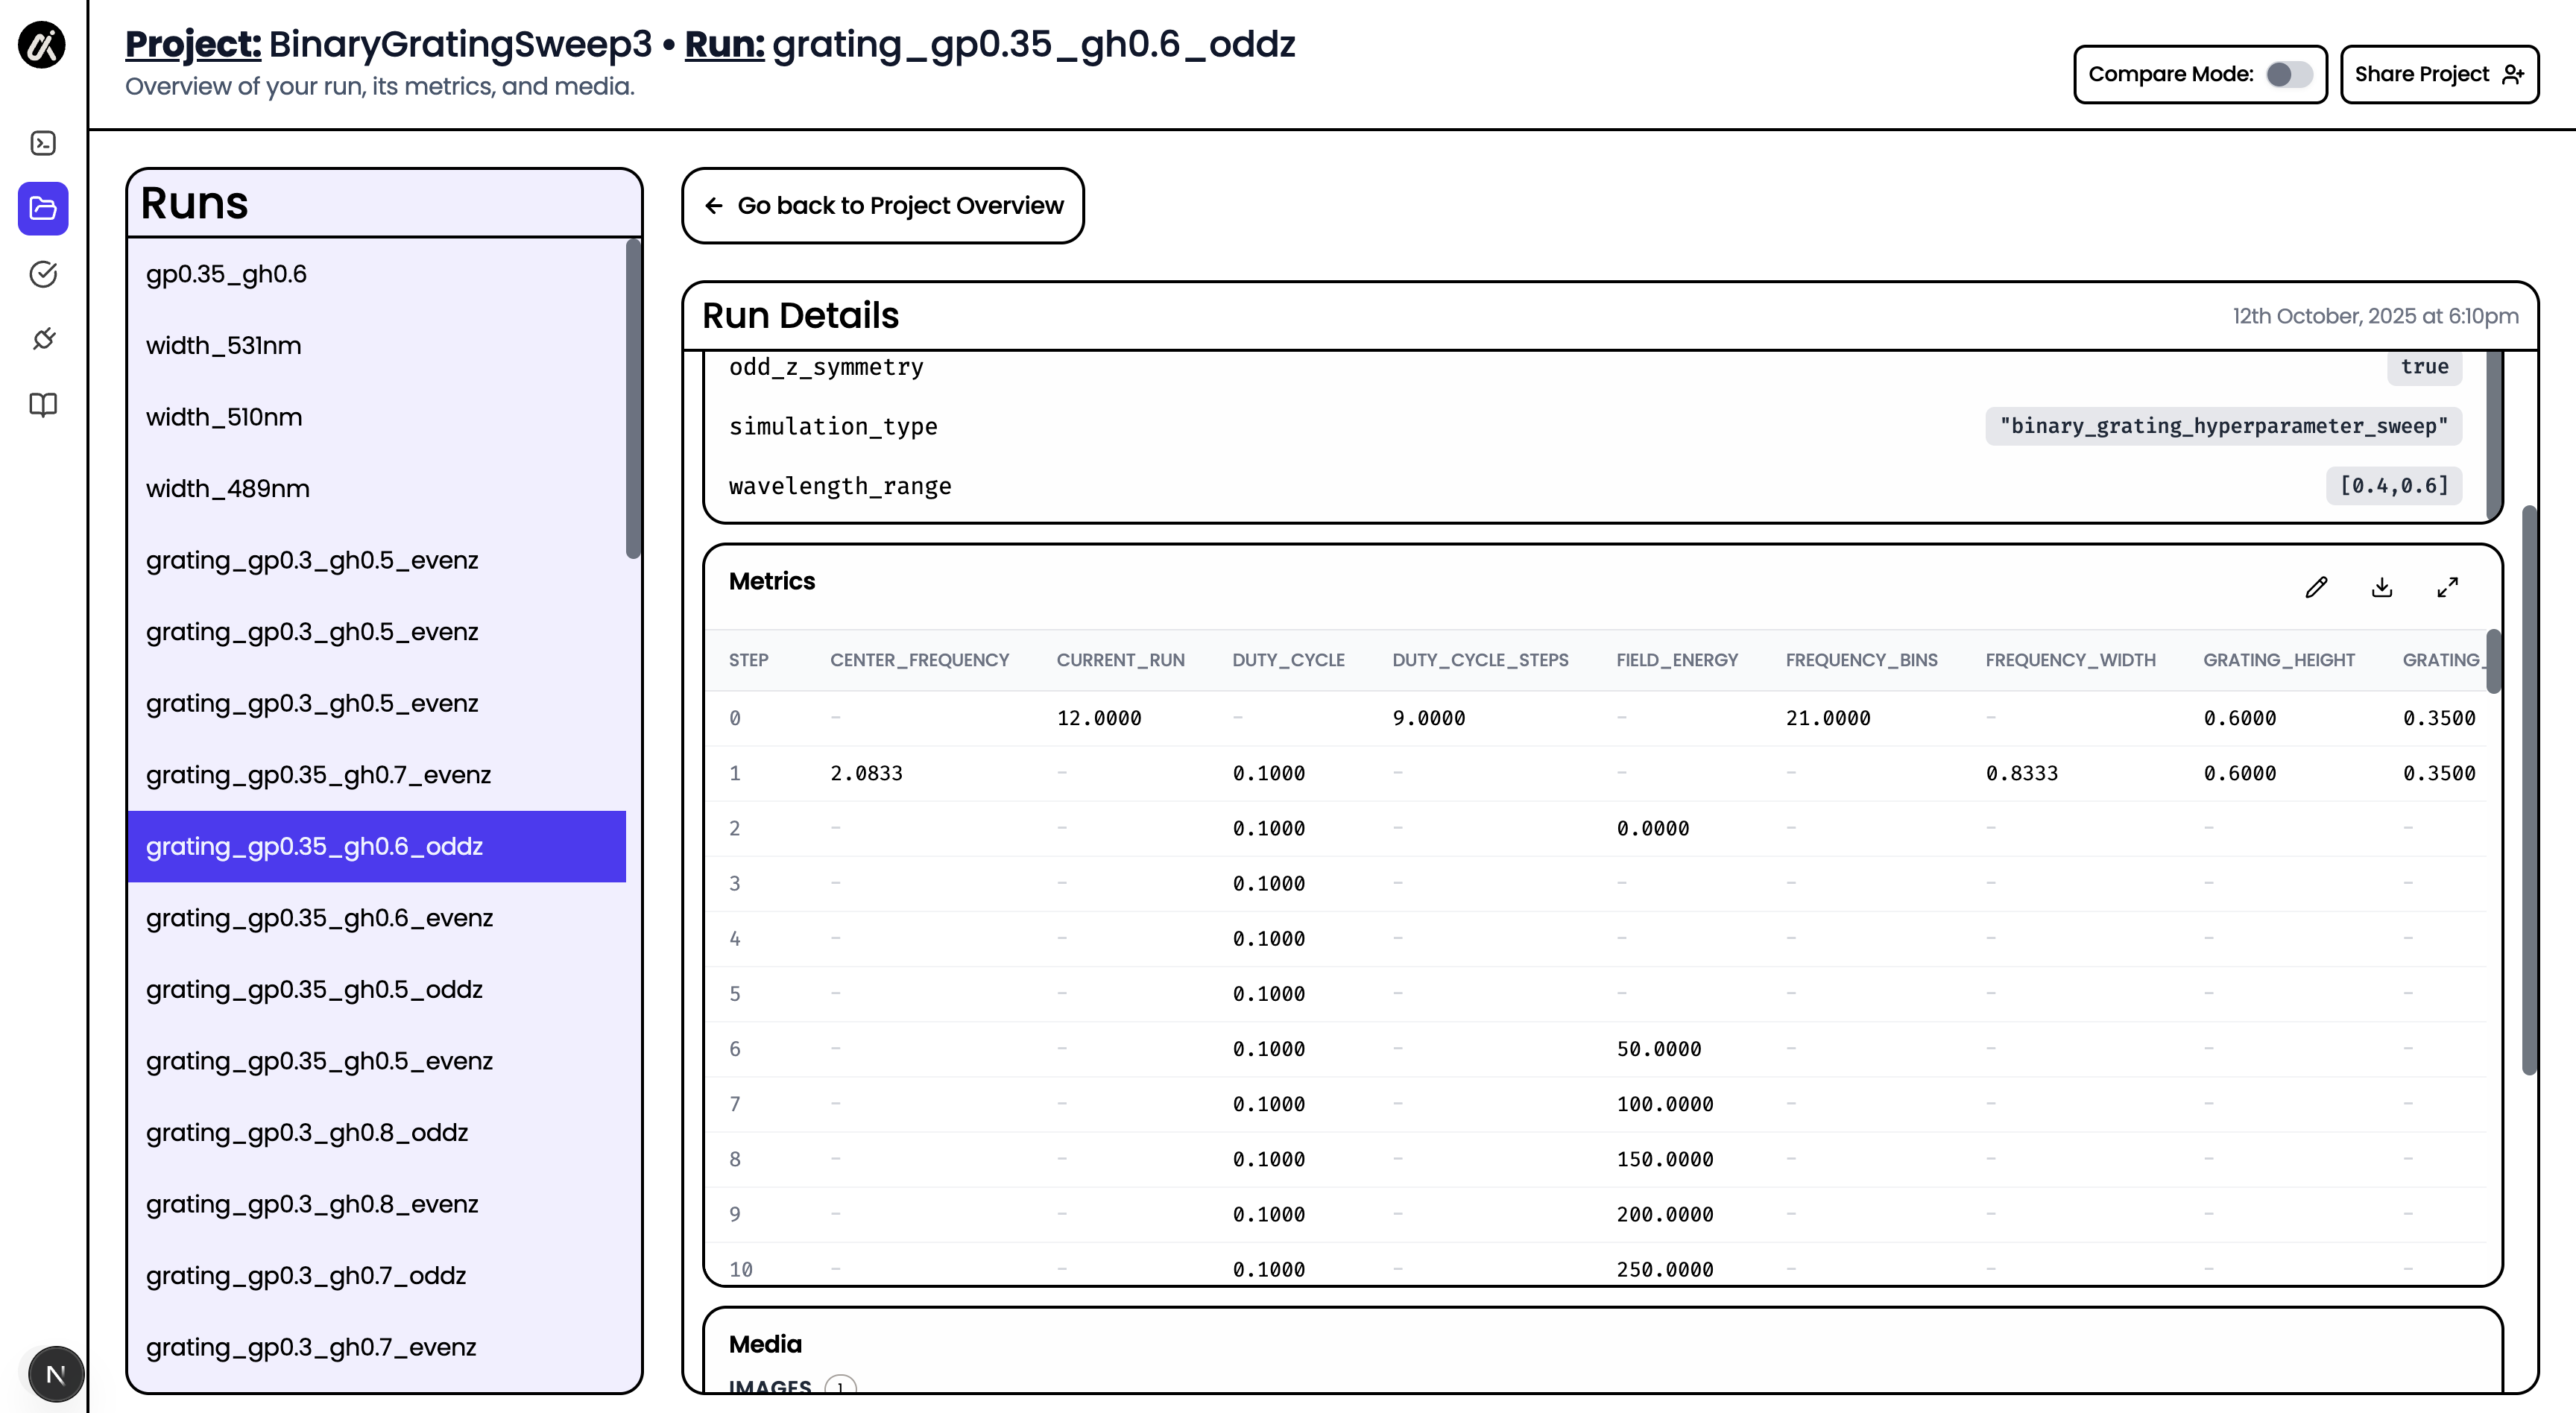Open the book documentation sidebar icon
This screenshot has height=1413, width=2576.
tap(43, 404)
